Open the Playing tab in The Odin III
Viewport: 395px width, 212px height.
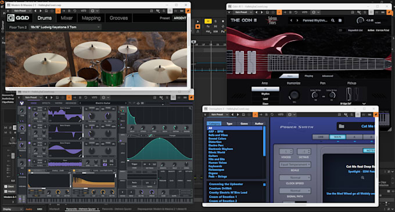pos(309,76)
